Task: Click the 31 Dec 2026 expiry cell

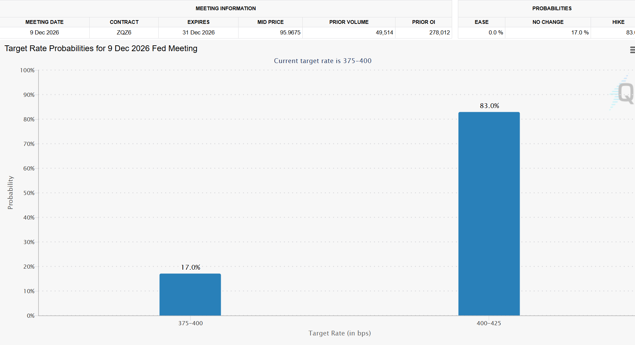Action: click(x=199, y=33)
